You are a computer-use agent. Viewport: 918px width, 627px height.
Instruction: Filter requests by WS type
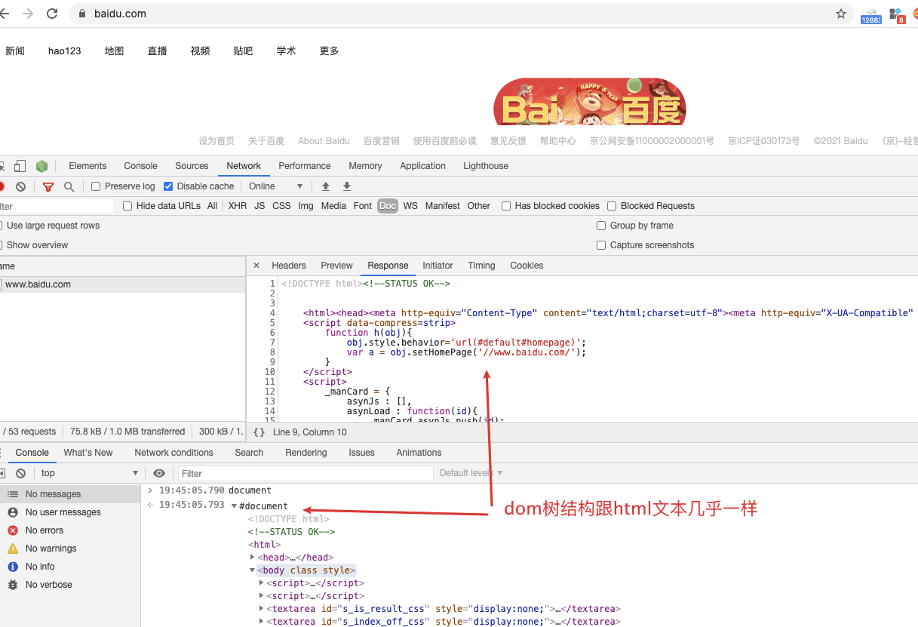410,206
